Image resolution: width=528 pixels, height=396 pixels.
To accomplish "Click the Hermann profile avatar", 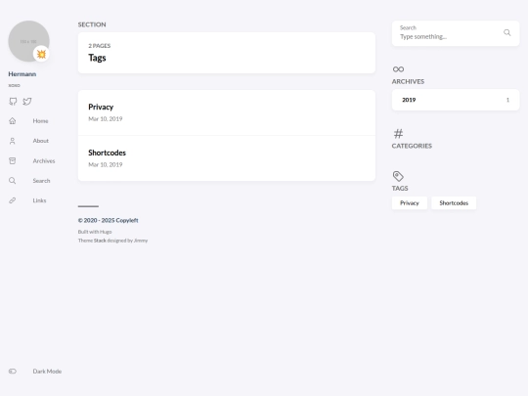I will tap(29, 41).
